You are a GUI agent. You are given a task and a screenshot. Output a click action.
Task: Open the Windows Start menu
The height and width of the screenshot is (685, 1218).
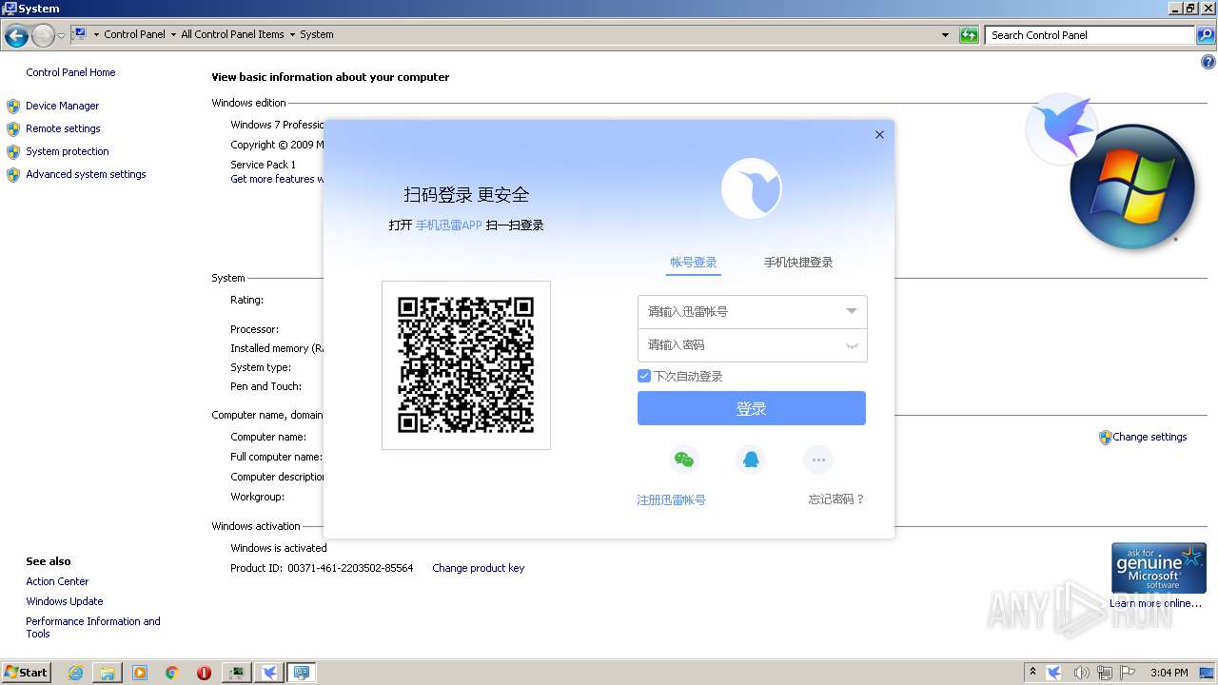(27, 672)
